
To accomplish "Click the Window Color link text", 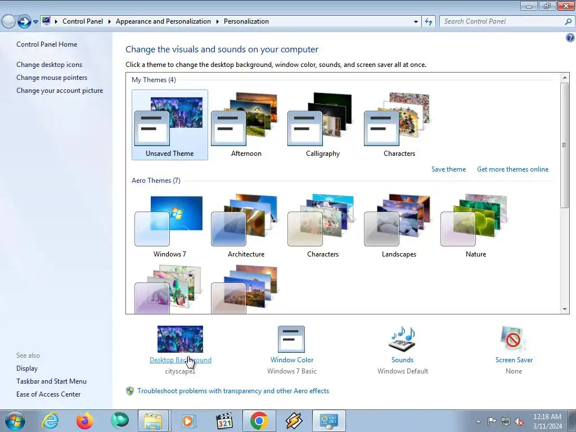I will (292, 360).
